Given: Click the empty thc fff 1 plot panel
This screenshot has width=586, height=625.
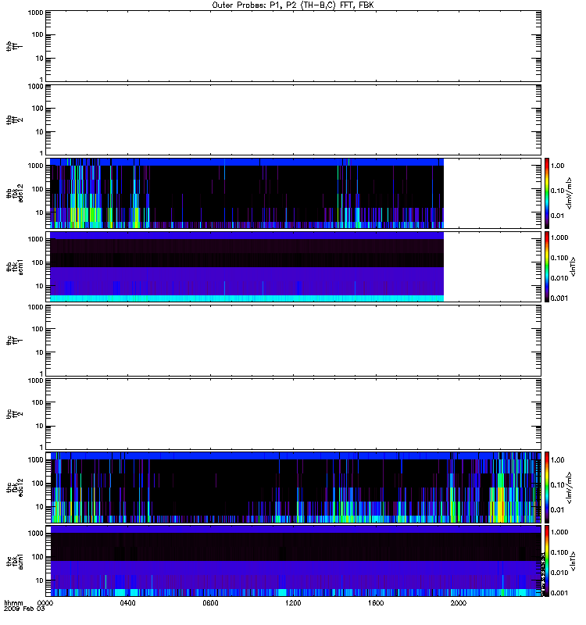Looking at the screenshot, I should pyautogui.click(x=293, y=341).
